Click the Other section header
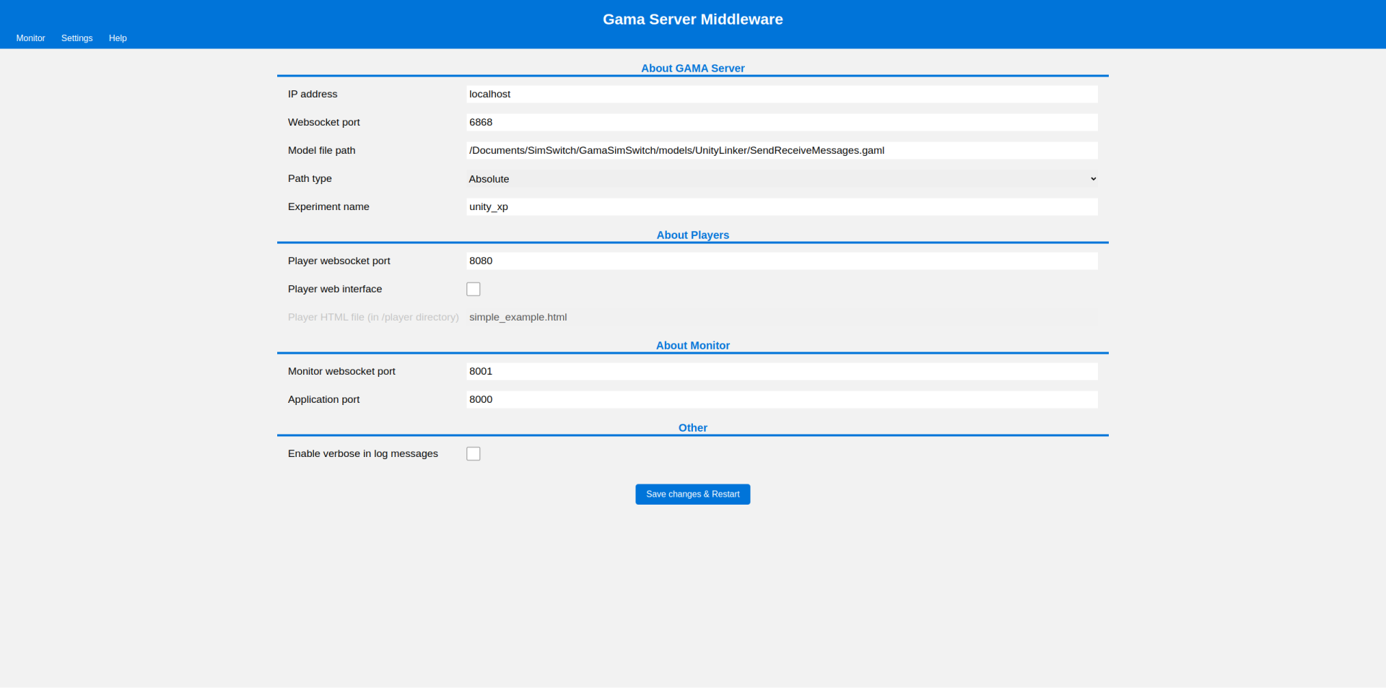 click(692, 427)
